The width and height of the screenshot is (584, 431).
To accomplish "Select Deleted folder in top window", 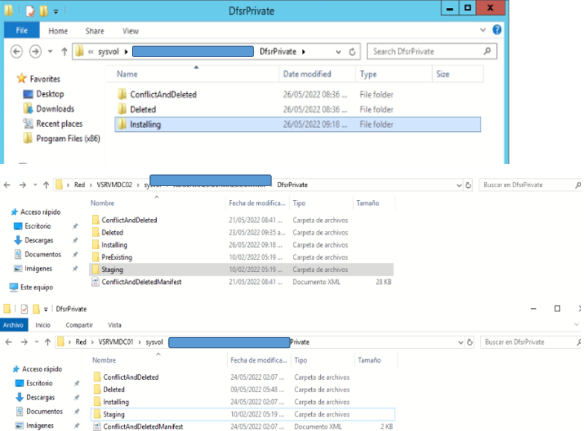I will coord(143,109).
